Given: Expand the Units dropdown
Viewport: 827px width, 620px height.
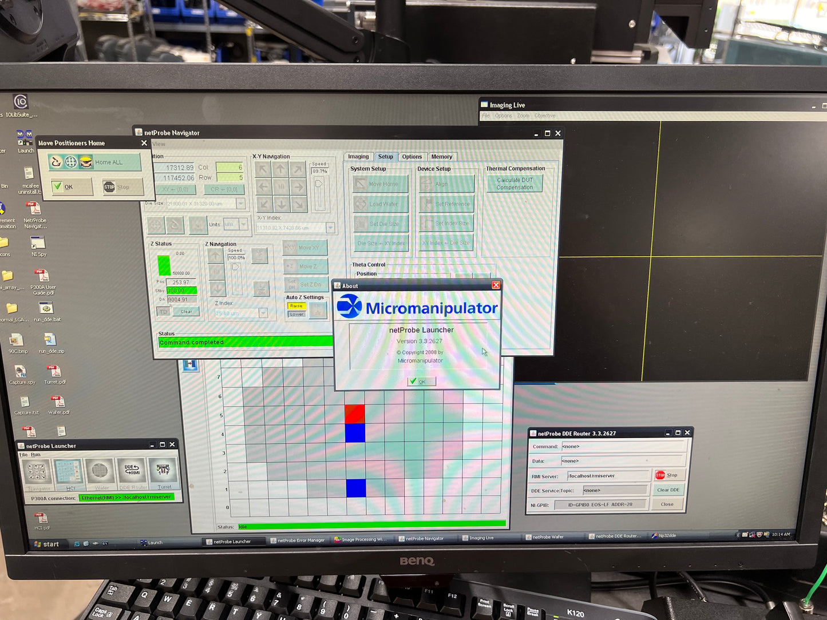Looking at the screenshot, I should 244,224.
